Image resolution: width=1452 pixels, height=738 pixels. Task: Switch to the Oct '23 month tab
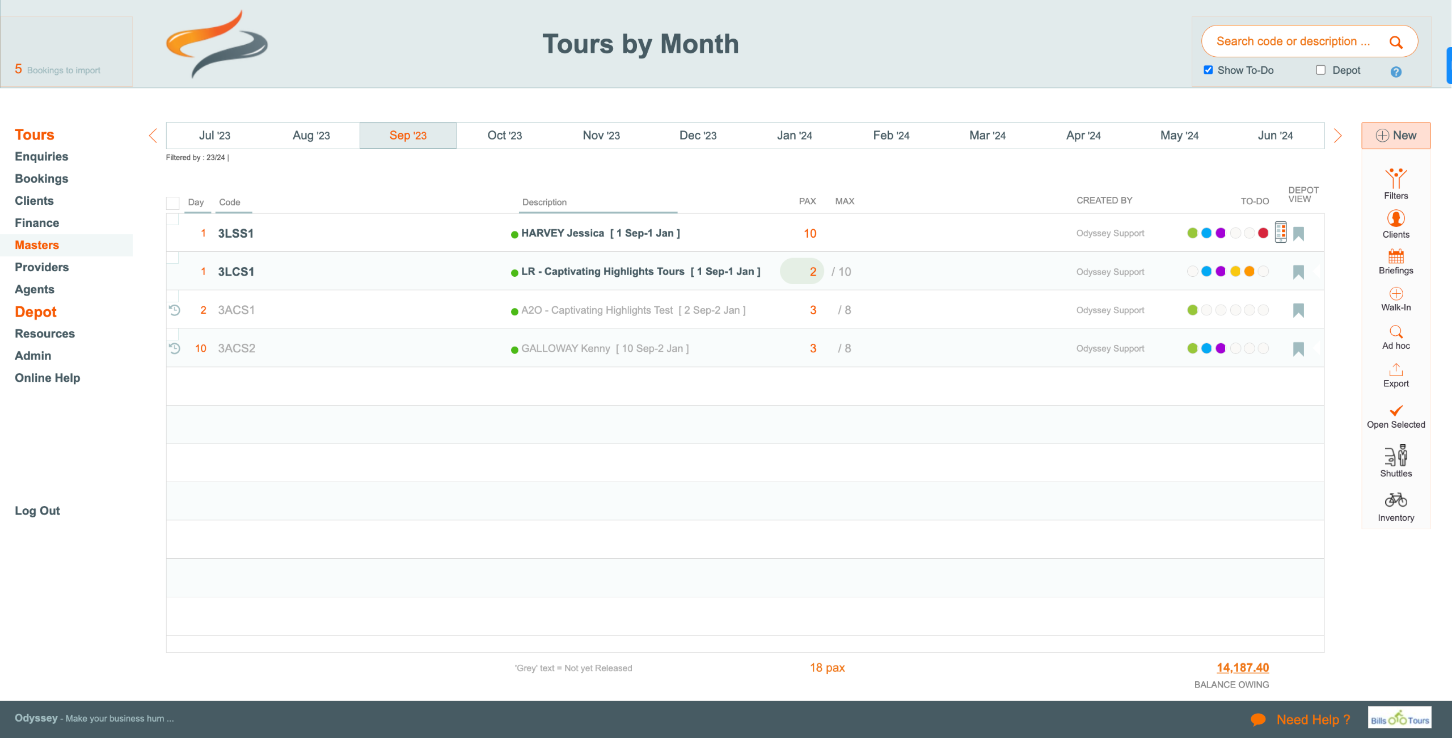pos(504,136)
